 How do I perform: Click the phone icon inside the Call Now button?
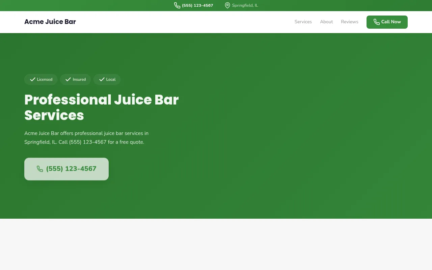click(x=376, y=22)
